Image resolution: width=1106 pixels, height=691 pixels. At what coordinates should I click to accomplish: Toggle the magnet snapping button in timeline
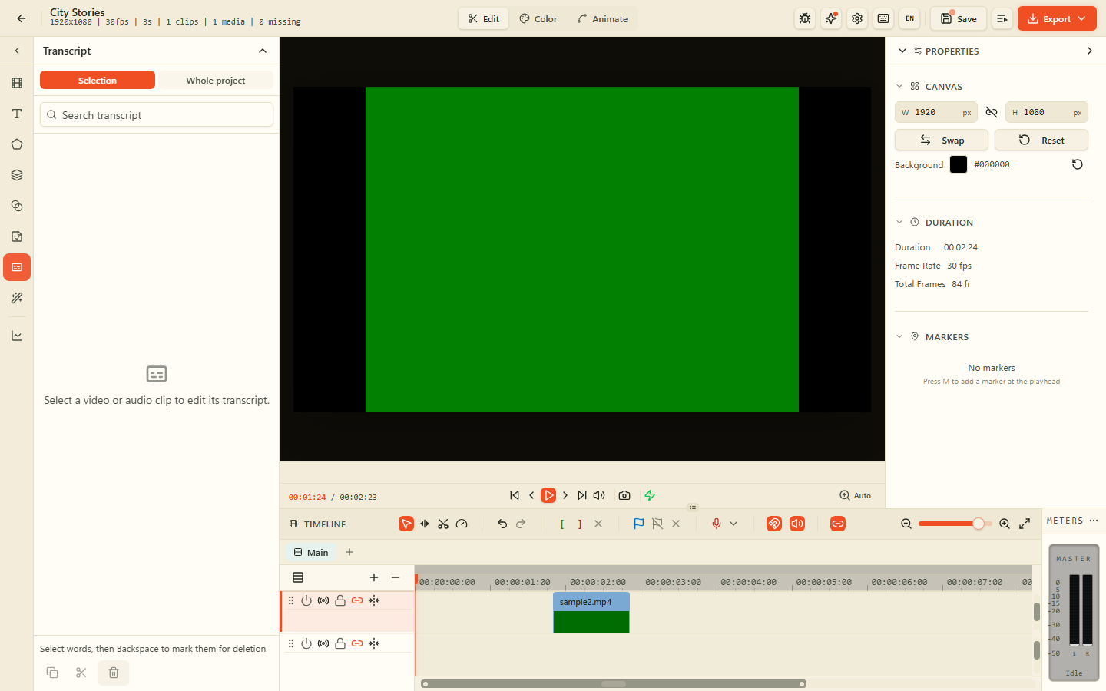tap(774, 524)
